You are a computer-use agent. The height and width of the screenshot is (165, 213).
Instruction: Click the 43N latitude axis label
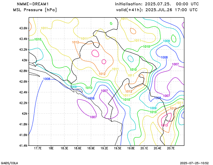pos(24,60)
